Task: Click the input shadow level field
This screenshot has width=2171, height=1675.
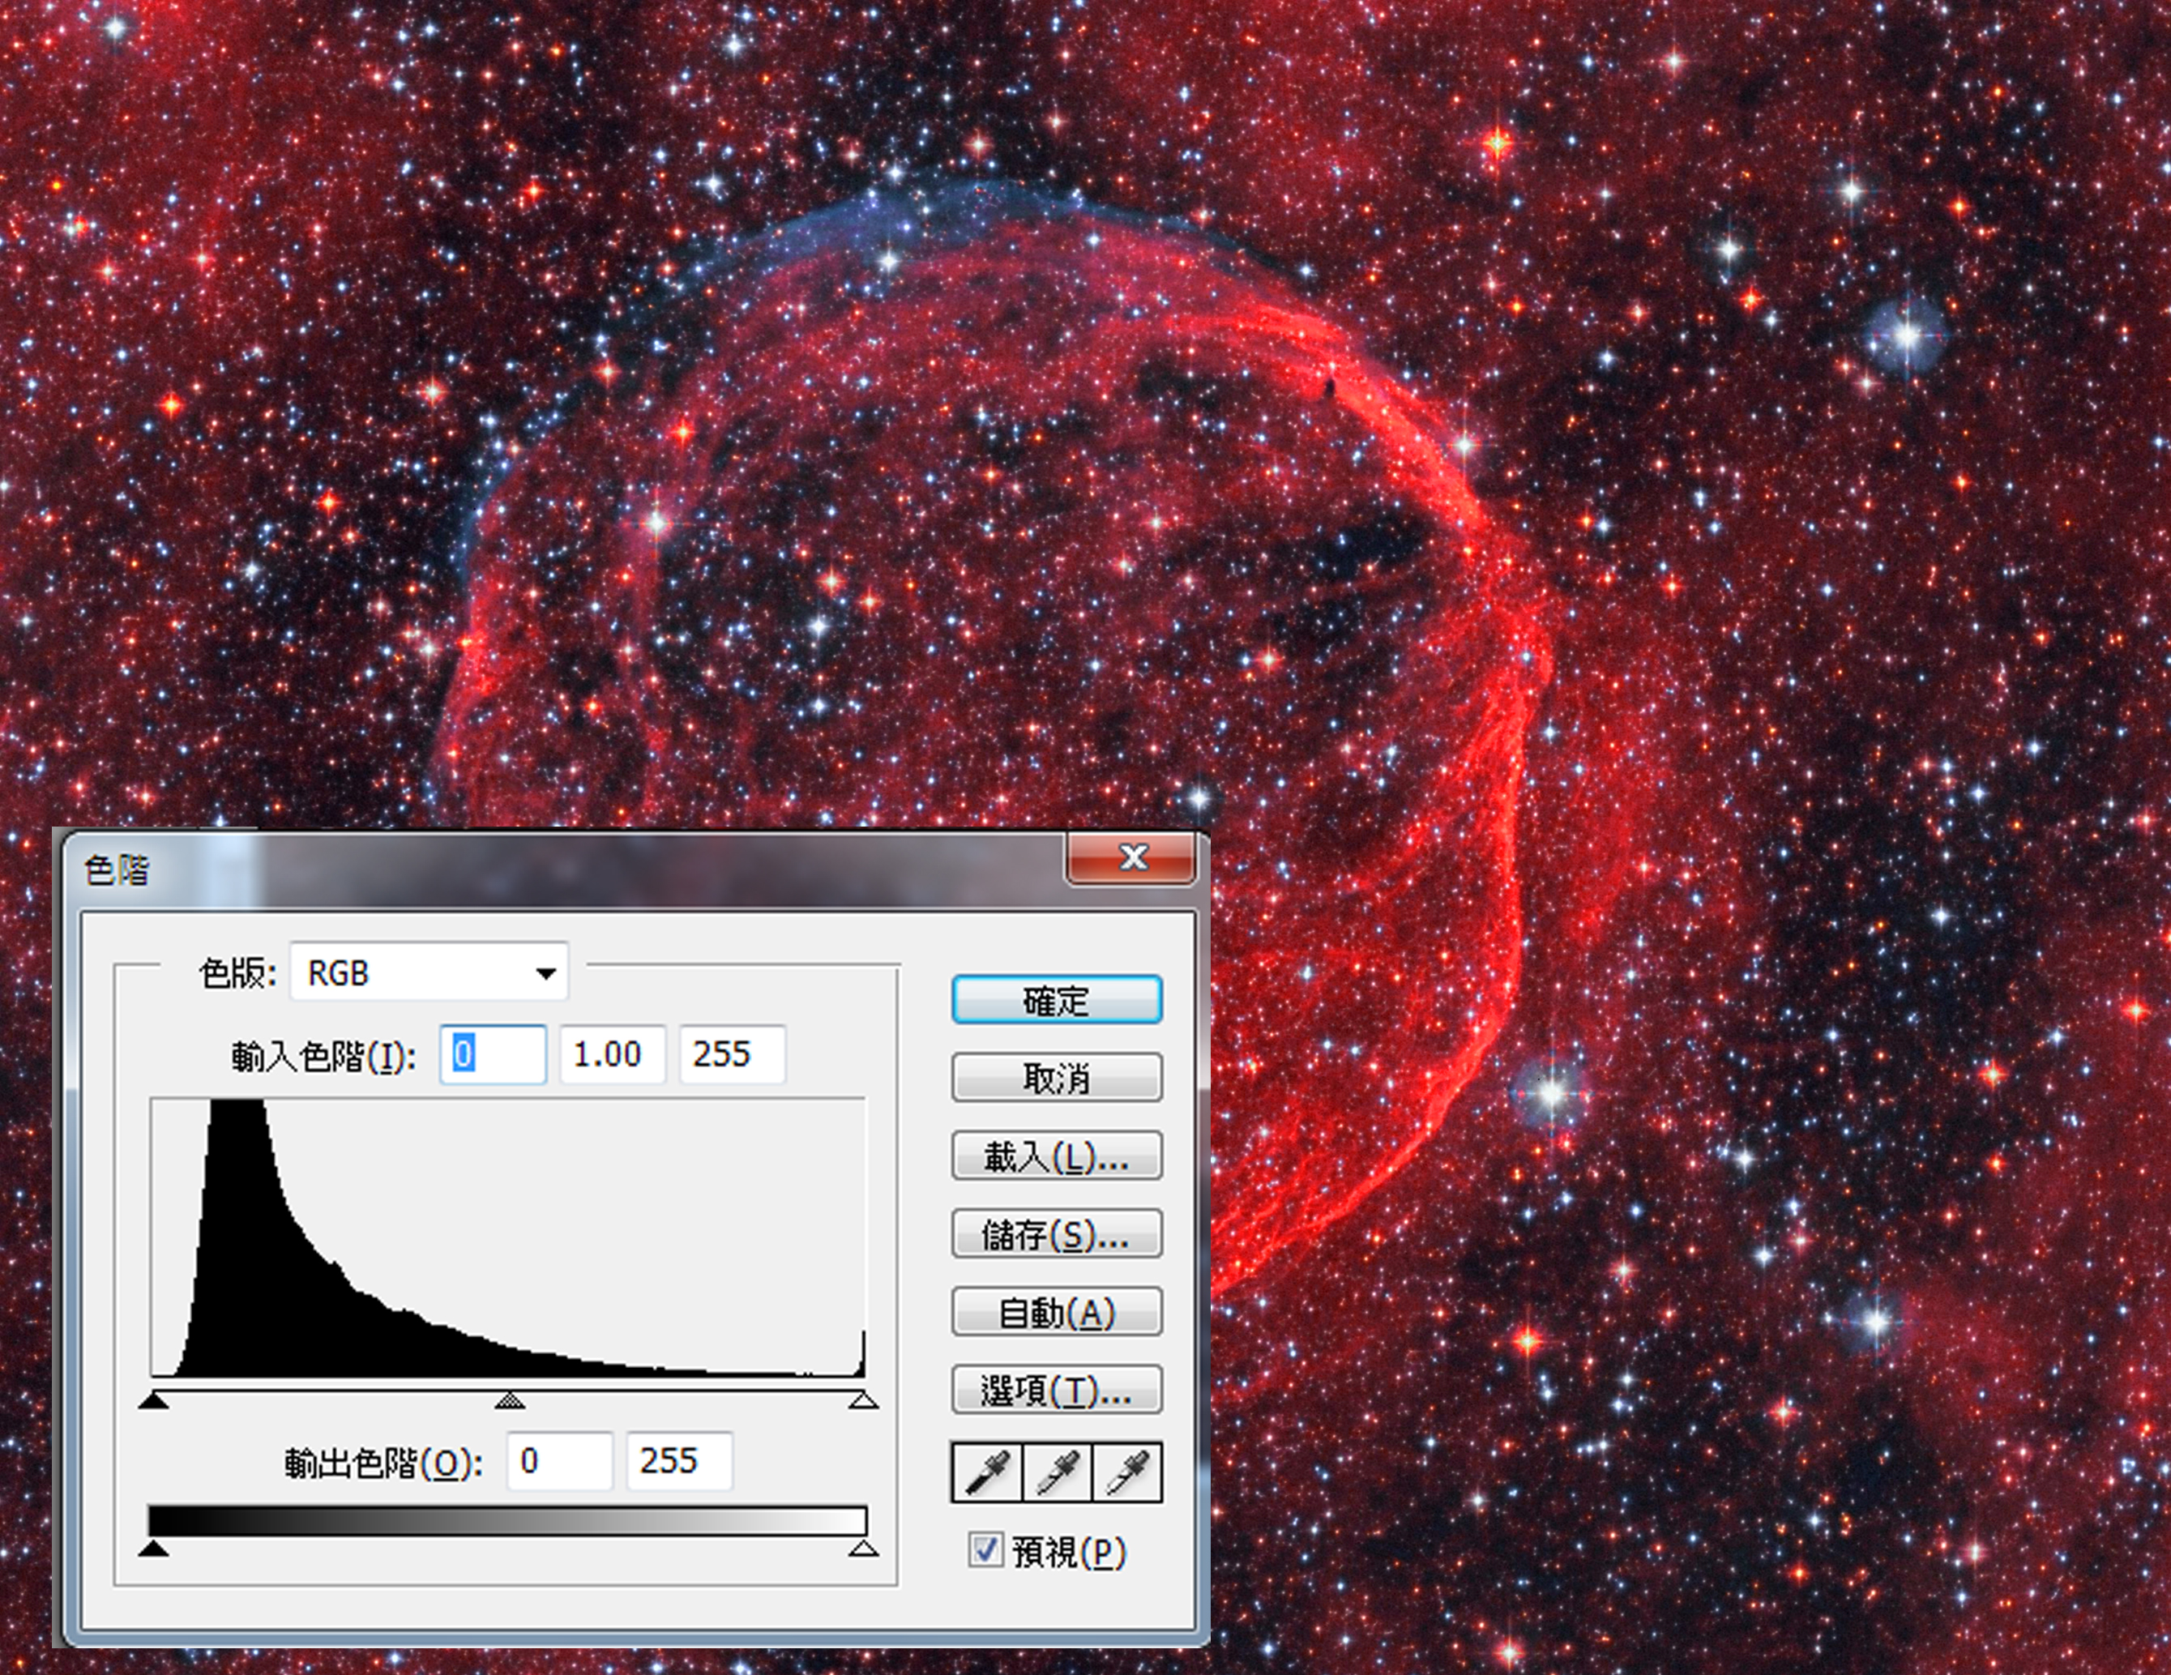Action: click(x=492, y=1053)
